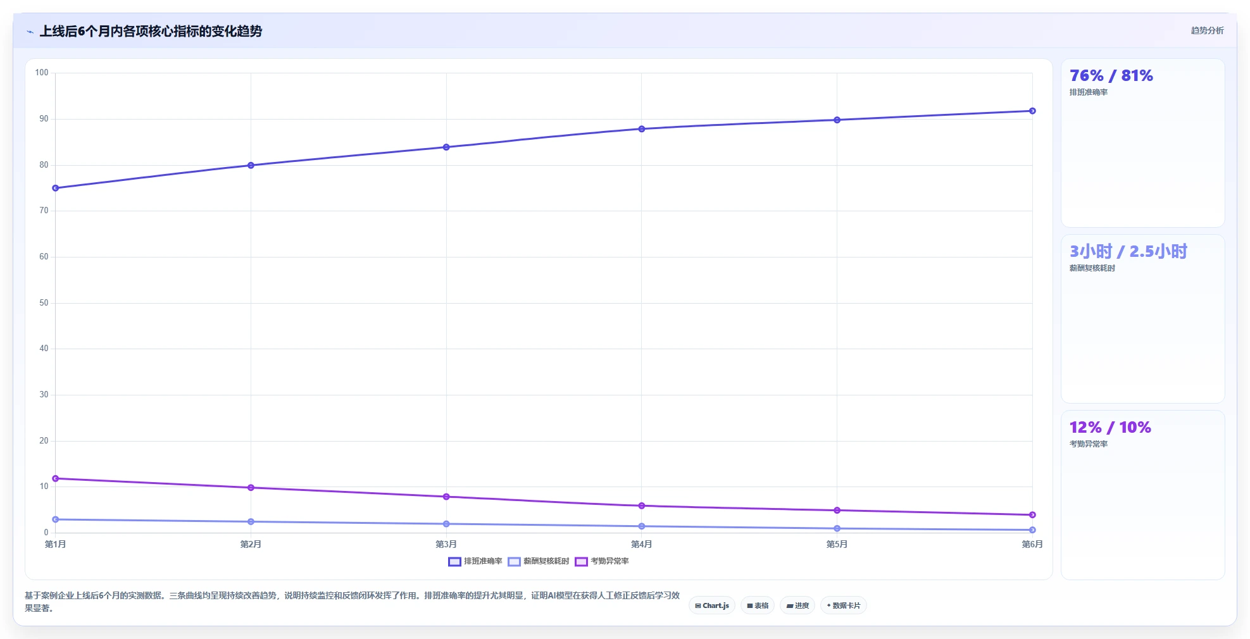Click the 考勤异常率 data point at 第2月
Screen dimensions: 1250x639
coord(251,487)
